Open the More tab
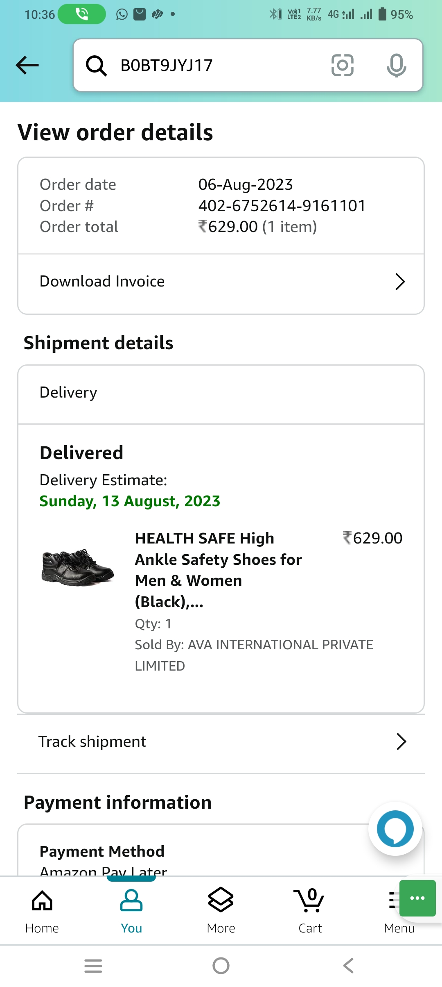Screen dimensions: 442x987 221,910
